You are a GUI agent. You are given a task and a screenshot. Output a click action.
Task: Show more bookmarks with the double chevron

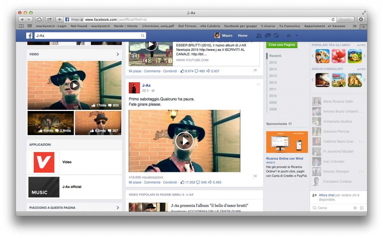(x=355, y=26)
